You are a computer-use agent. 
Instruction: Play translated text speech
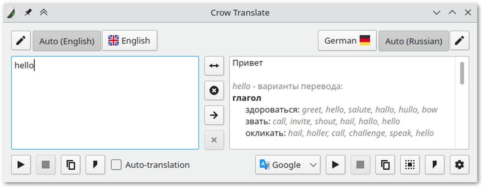[x=335, y=165]
